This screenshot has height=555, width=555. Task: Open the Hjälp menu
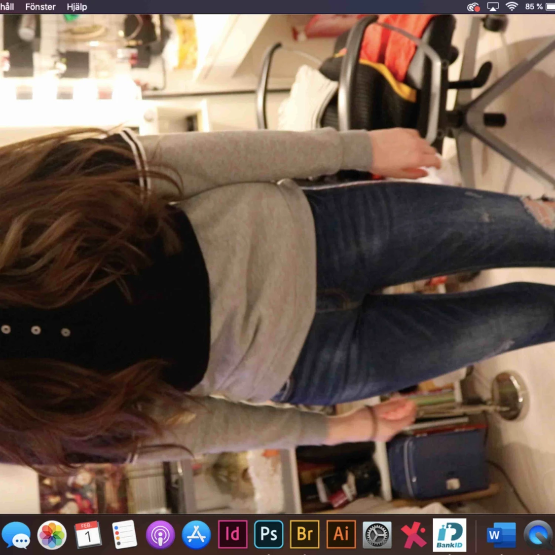pyautogui.click(x=77, y=7)
